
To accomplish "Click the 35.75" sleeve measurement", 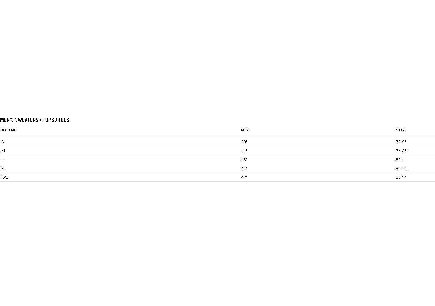I will click(x=402, y=169).
